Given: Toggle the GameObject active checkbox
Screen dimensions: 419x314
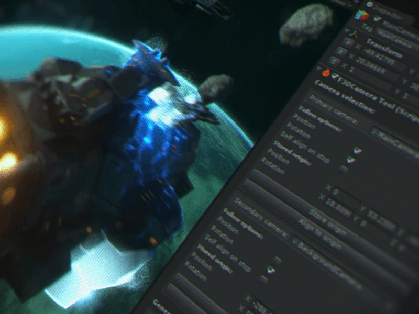Looking at the screenshot, I should (377, 19).
